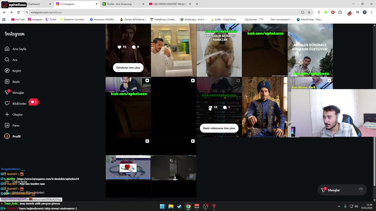
Task: Bookmark this page with star icon
Action: click(309, 12)
